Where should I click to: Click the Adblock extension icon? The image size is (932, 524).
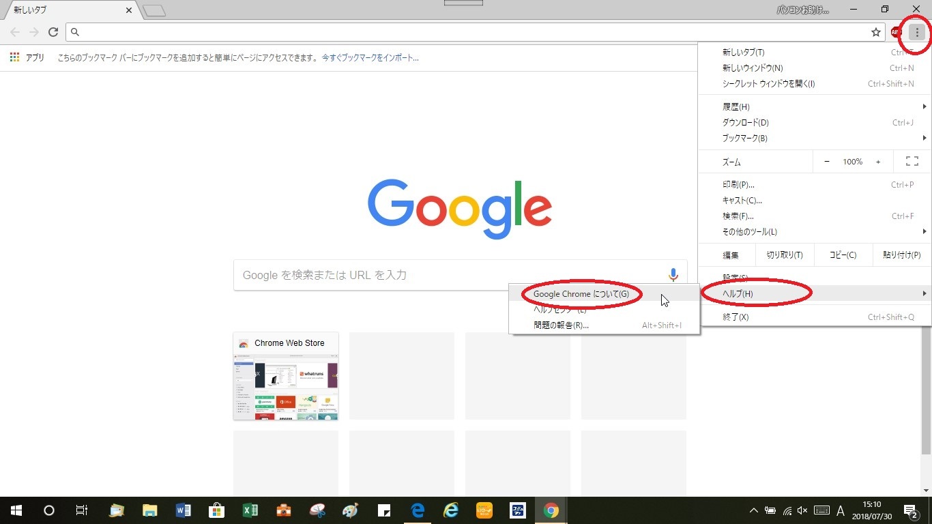pos(895,32)
